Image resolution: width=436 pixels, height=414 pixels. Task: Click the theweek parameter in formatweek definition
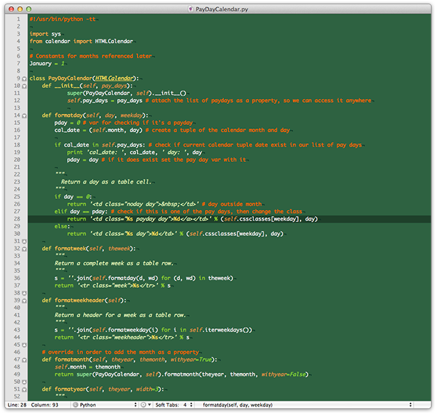(119, 249)
